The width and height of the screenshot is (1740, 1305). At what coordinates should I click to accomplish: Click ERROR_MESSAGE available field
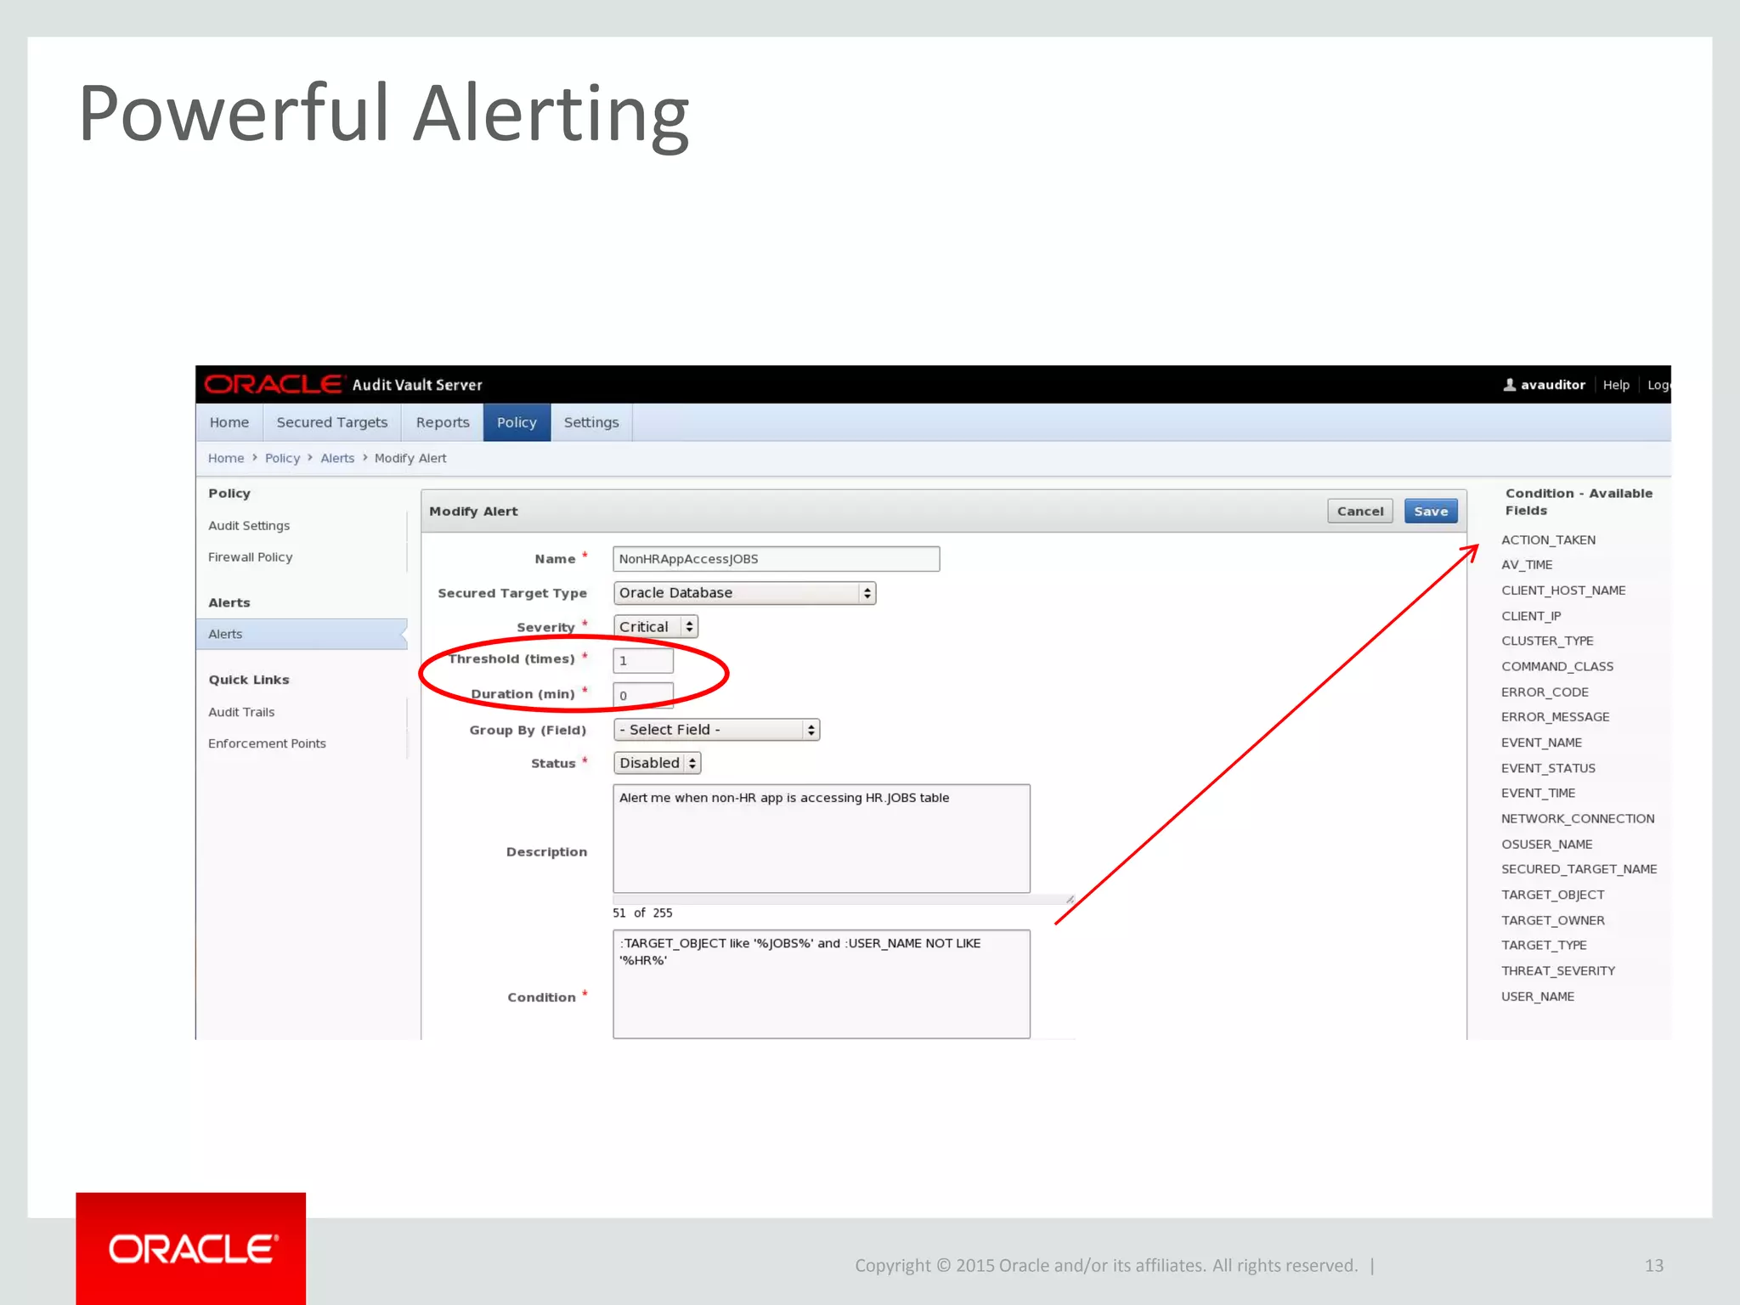pyautogui.click(x=1555, y=717)
